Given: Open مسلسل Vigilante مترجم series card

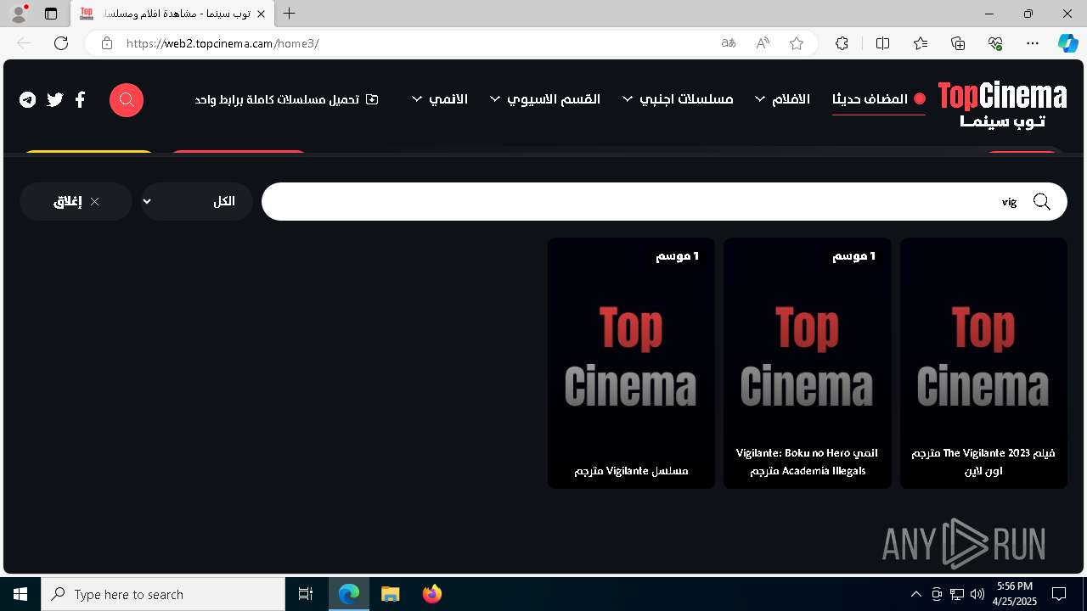Looking at the screenshot, I should 631,363.
